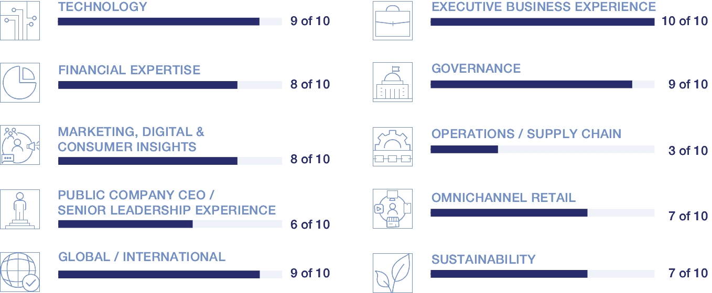Screen dimensions: 712x293
Task: Click the Global International globe icon
Action: (20, 272)
